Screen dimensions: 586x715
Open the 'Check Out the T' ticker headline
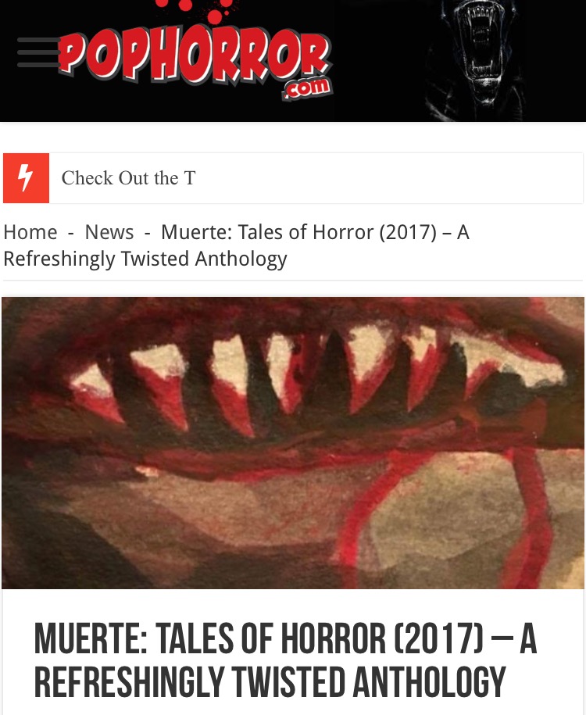[x=129, y=178]
